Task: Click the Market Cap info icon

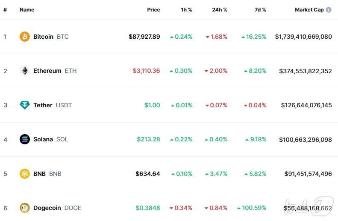Action: click(x=329, y=10)
